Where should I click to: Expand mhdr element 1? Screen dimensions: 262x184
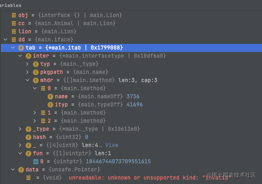tap(35, 113)
